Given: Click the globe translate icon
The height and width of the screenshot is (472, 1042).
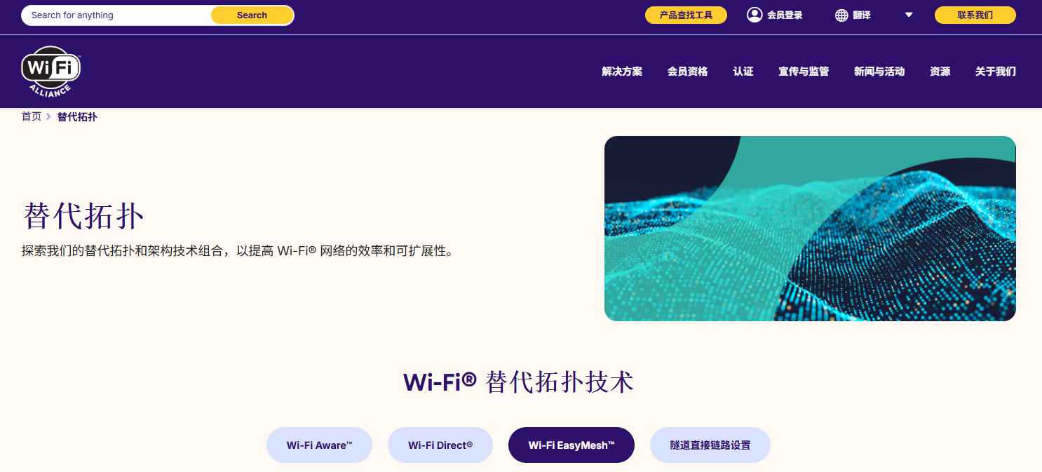Looking at the screenshot, I should click(841, 15).
